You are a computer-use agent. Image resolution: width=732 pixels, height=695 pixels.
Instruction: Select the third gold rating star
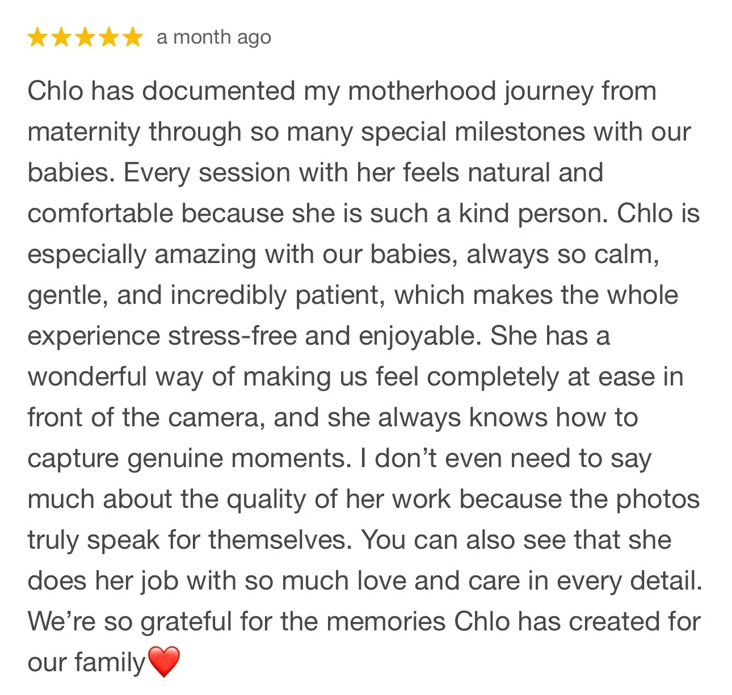[85, 37]
